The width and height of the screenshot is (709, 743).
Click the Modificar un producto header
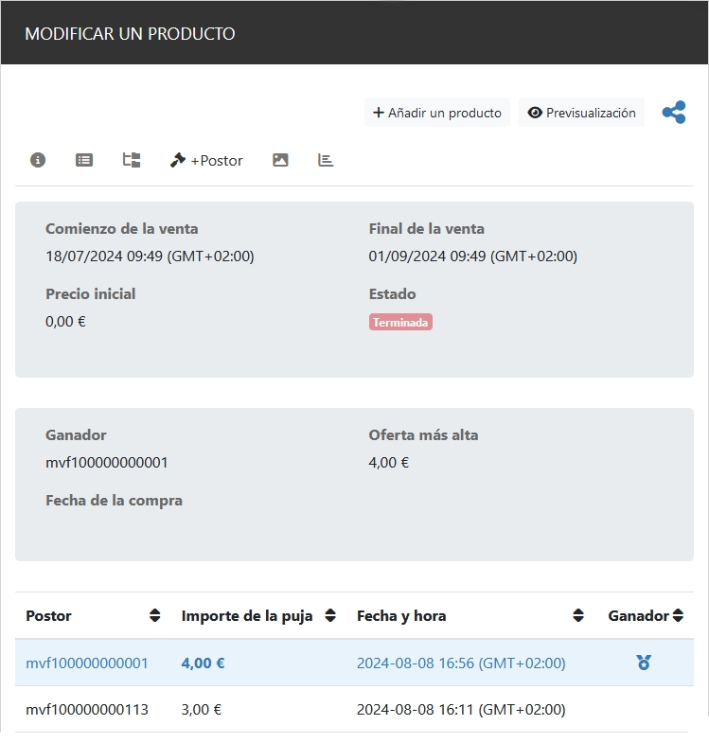coord(130,34)
